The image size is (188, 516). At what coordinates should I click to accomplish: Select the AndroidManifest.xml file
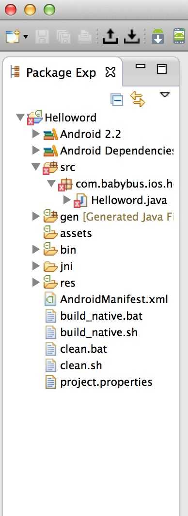[x=114, y=299]
